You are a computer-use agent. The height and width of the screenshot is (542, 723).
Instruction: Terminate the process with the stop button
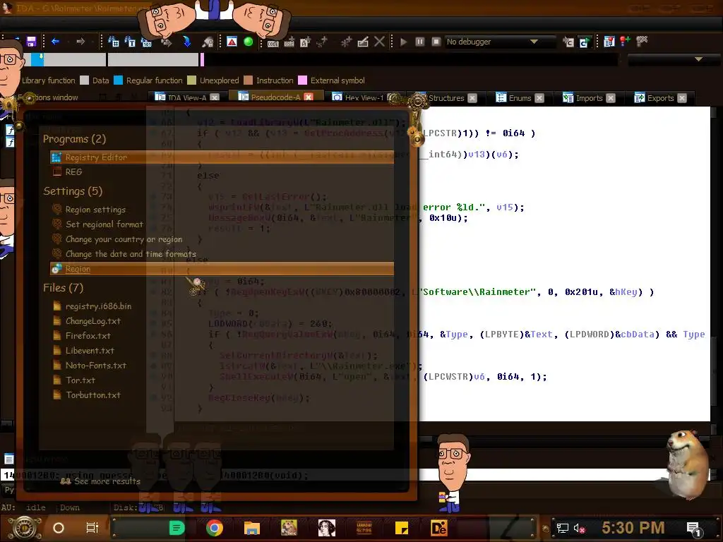click(436, 42)
